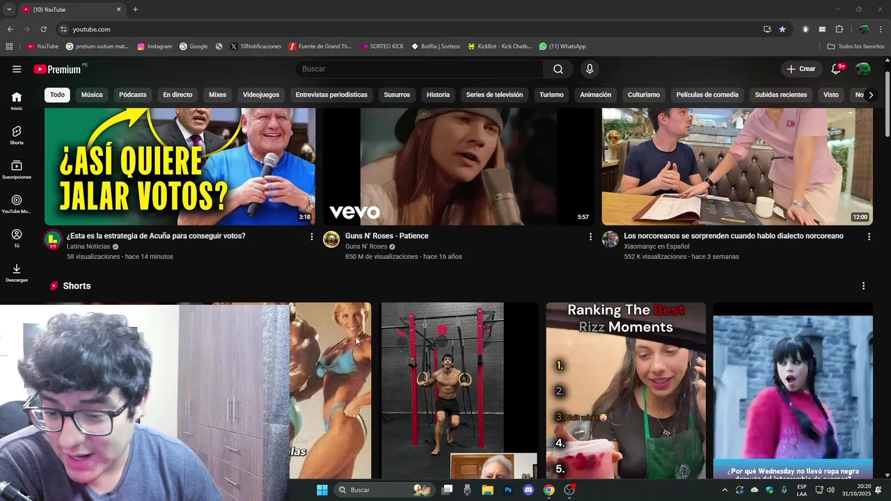This screenshot has width=891, height=501.
Task: Open options for the norcoreanos video
Action: click(x=869, y=237)
